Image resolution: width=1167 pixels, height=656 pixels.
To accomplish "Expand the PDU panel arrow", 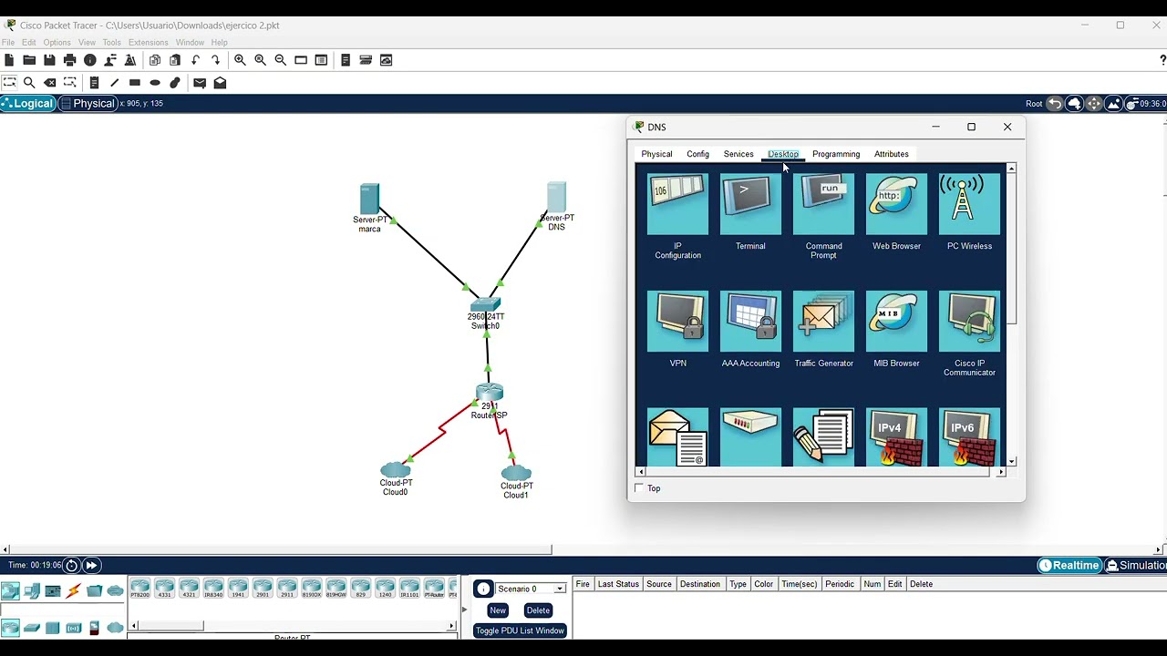I will tap(465, 610).
